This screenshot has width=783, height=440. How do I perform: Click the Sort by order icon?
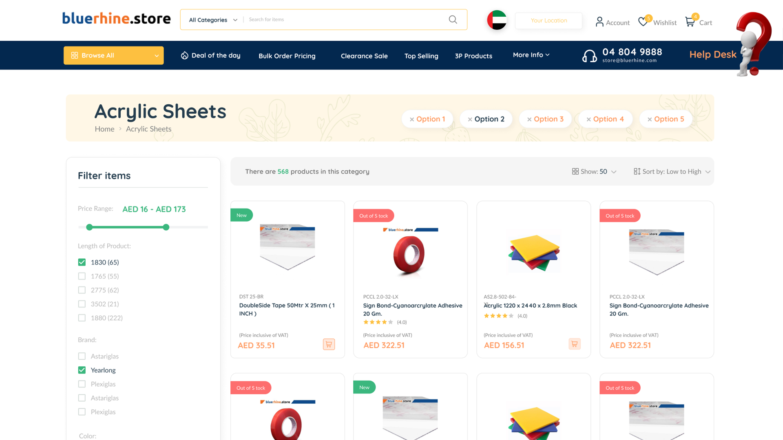coord(637,172)
